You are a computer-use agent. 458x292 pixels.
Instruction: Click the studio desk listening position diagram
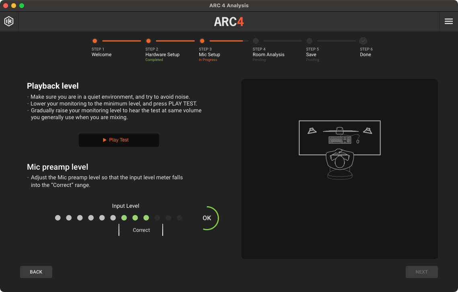[340, 150]
